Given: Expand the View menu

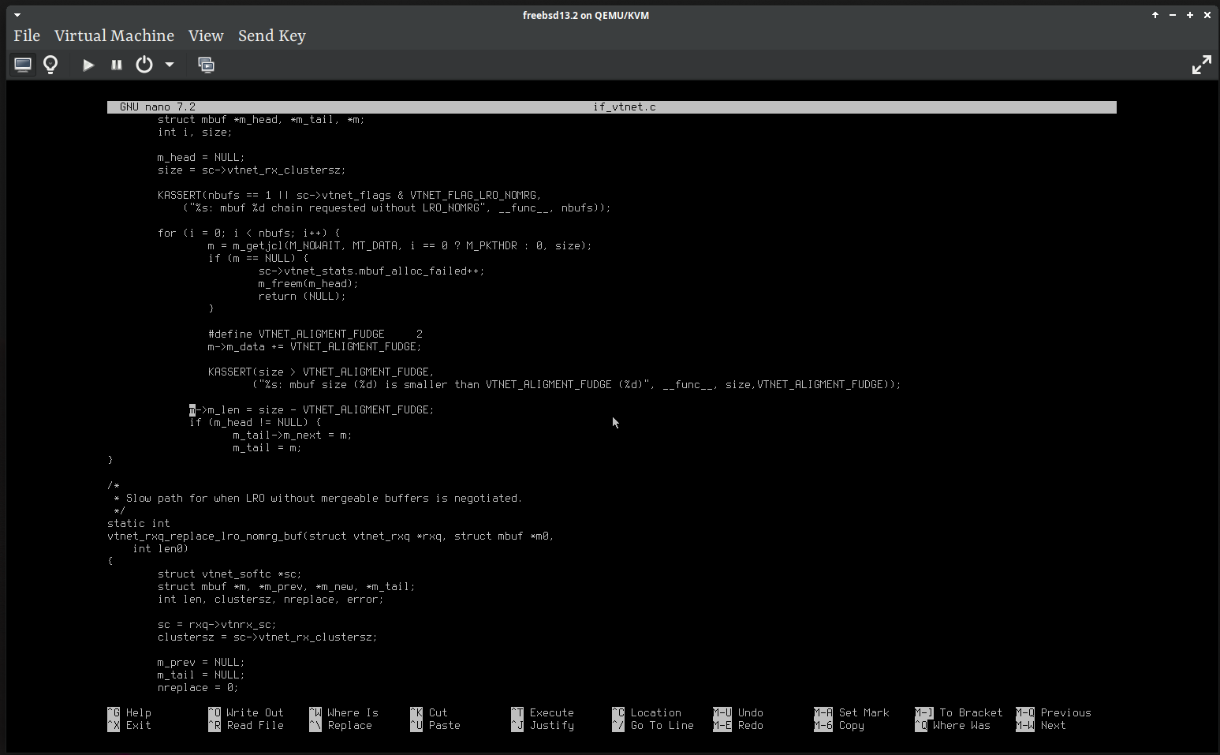Looking at the screenshot, I should click(x=206, y=36).
